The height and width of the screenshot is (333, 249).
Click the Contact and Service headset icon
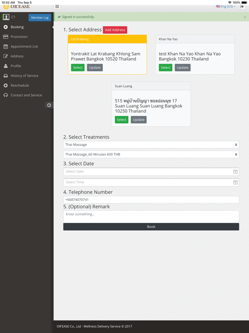pos(6,95)
